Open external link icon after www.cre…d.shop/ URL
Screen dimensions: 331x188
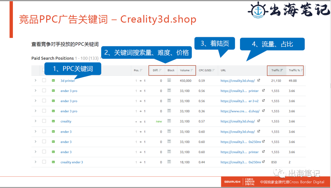click(263, 111)
